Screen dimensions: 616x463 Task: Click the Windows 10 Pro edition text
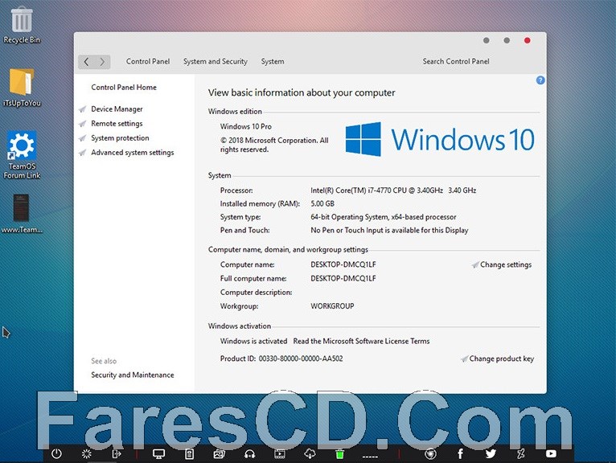tap(246, 126)
